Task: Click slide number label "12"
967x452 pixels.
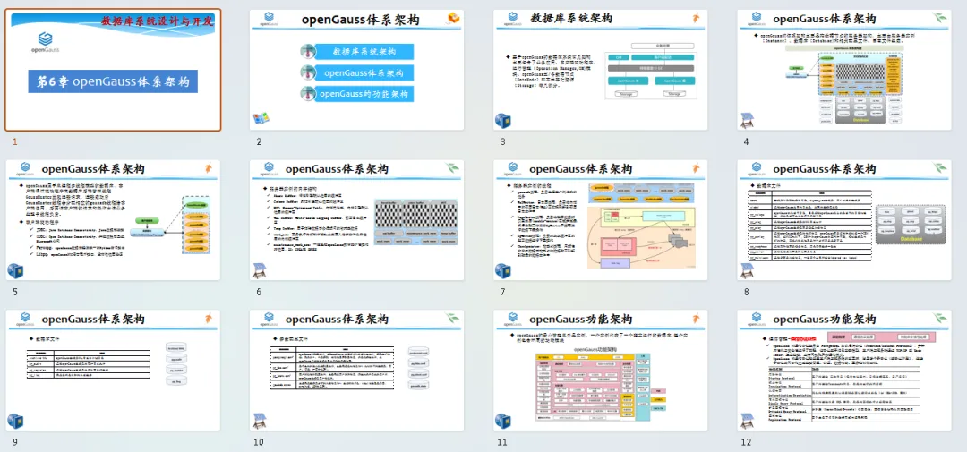Action: tap(746, 441)
